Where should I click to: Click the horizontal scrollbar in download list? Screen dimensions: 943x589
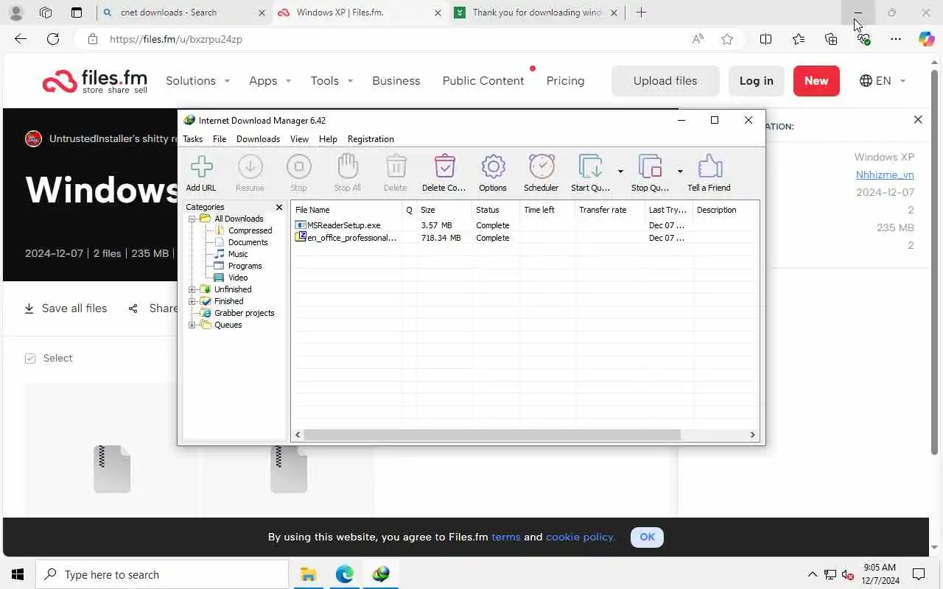(492, 435)
